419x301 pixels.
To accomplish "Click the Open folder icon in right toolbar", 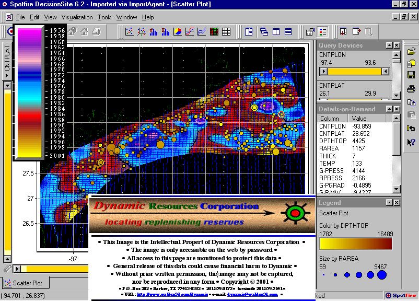I will pos(411,52).
